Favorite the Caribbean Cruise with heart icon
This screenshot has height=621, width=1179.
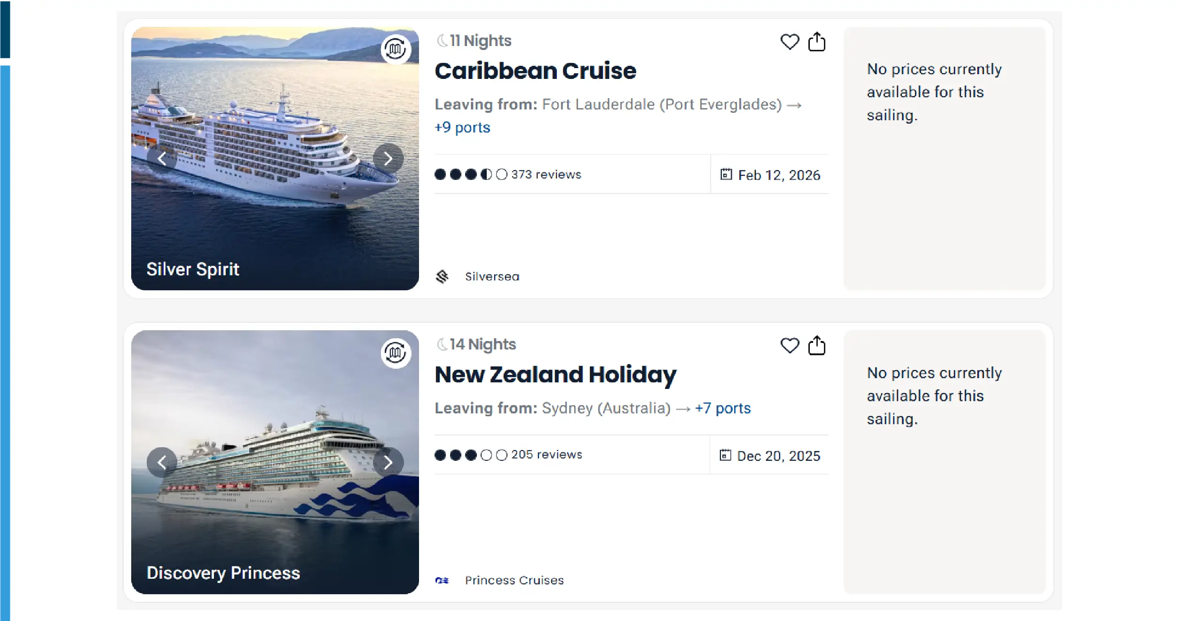pos(790,42)
